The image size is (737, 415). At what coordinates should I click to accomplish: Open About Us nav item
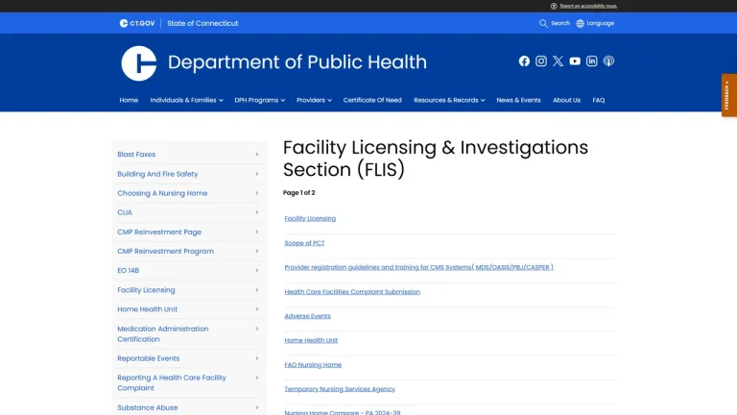coord(566,100)
